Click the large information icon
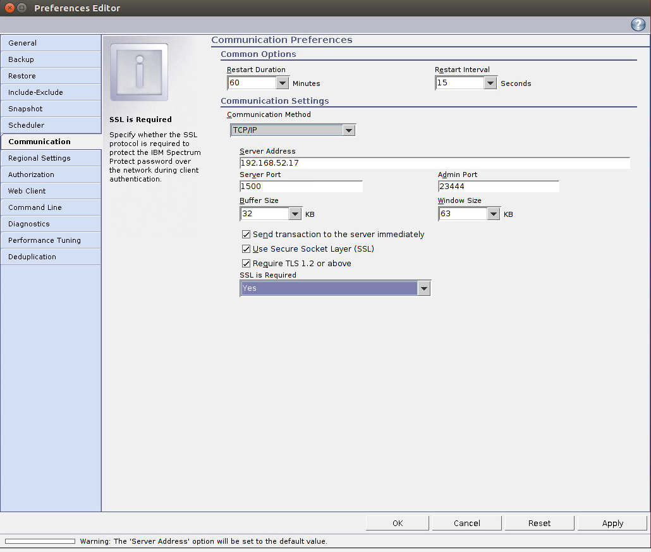Viewport: 651px width, 552px height. [x=139, y=72]
